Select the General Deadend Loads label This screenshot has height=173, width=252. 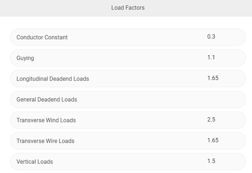coord(47,99)
